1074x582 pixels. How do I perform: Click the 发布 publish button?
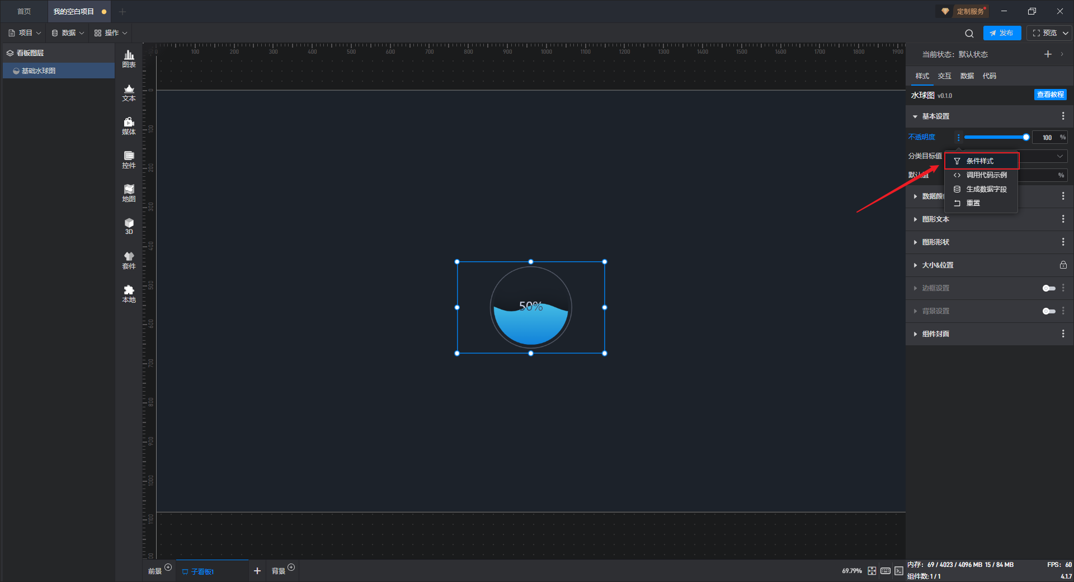point(1002,33)
